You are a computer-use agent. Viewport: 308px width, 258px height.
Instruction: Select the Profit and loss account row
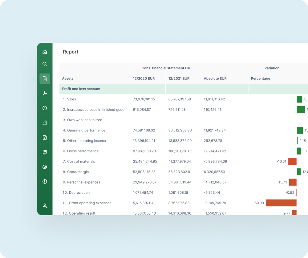pyautogui.click(x=81, y=89)
